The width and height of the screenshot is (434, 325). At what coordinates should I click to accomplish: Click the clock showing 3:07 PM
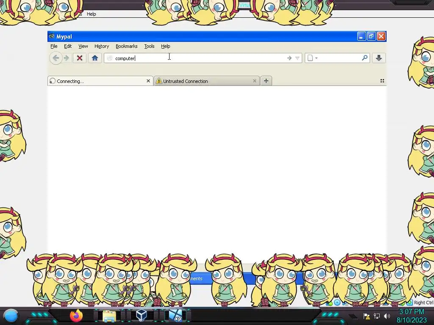[x=412, y=312]
